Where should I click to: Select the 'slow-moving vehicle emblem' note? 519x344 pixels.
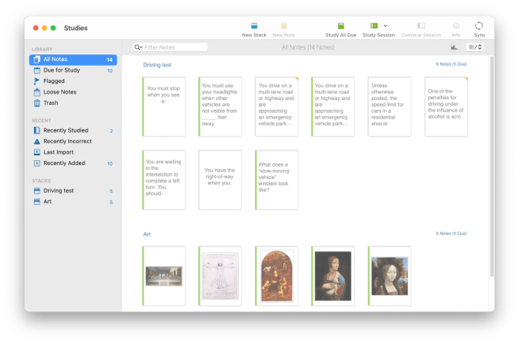pos(277,180)
